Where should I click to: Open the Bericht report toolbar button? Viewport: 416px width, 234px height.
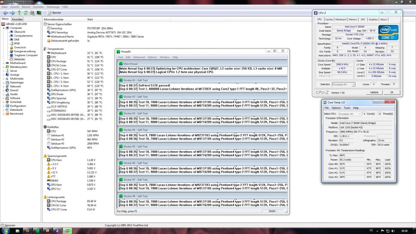[x=54, y=13]
